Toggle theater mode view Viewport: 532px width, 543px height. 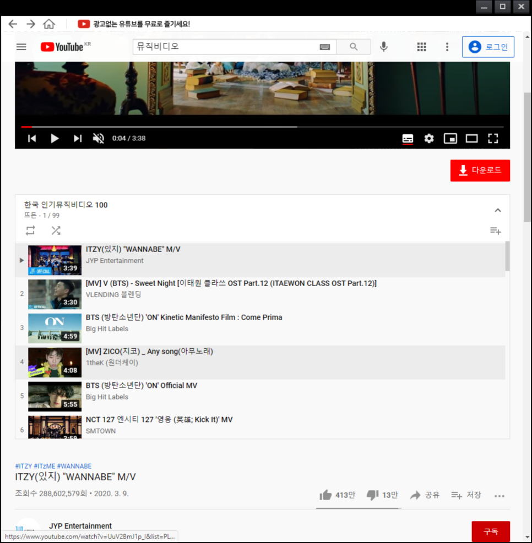pyautogui.click(x=471, y=139)
